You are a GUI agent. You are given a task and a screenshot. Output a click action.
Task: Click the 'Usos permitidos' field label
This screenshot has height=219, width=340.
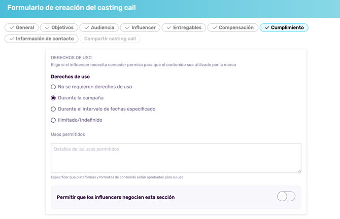click(x=68, y=134)
